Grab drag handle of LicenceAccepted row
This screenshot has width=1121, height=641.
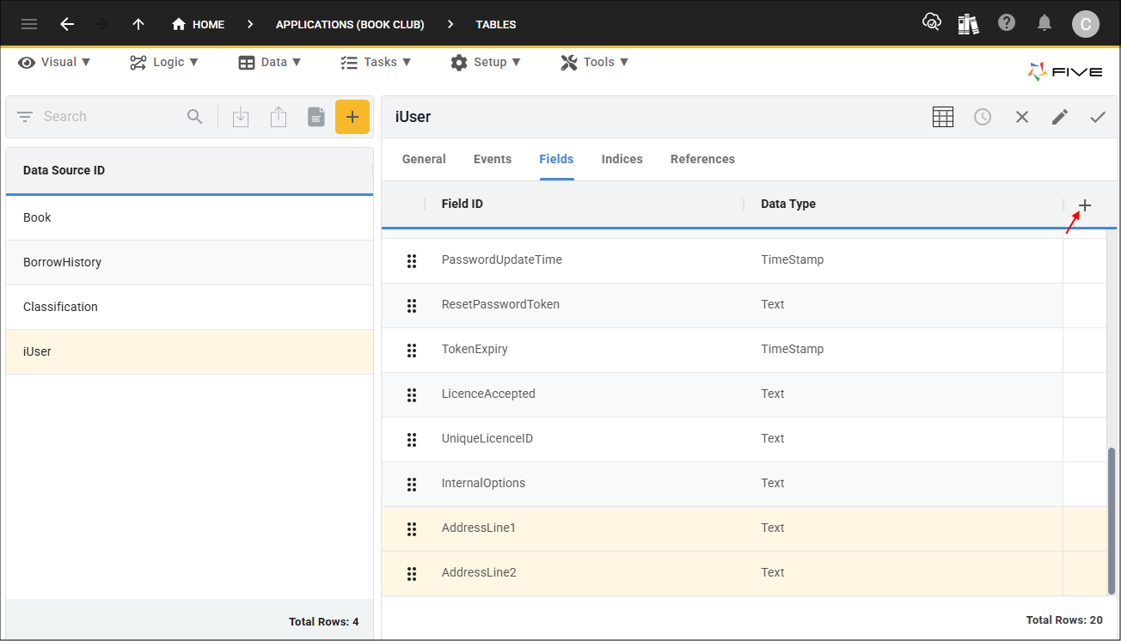click(412, 394)
